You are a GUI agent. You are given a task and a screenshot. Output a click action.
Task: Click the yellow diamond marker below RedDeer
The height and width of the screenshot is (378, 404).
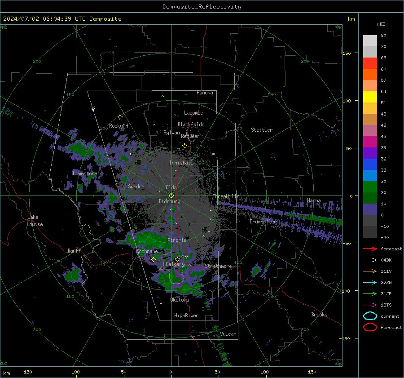coord(185,146)
